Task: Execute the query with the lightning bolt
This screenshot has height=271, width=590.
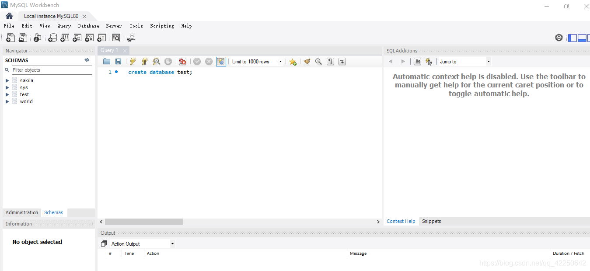Action: click(x=133, y=61)
